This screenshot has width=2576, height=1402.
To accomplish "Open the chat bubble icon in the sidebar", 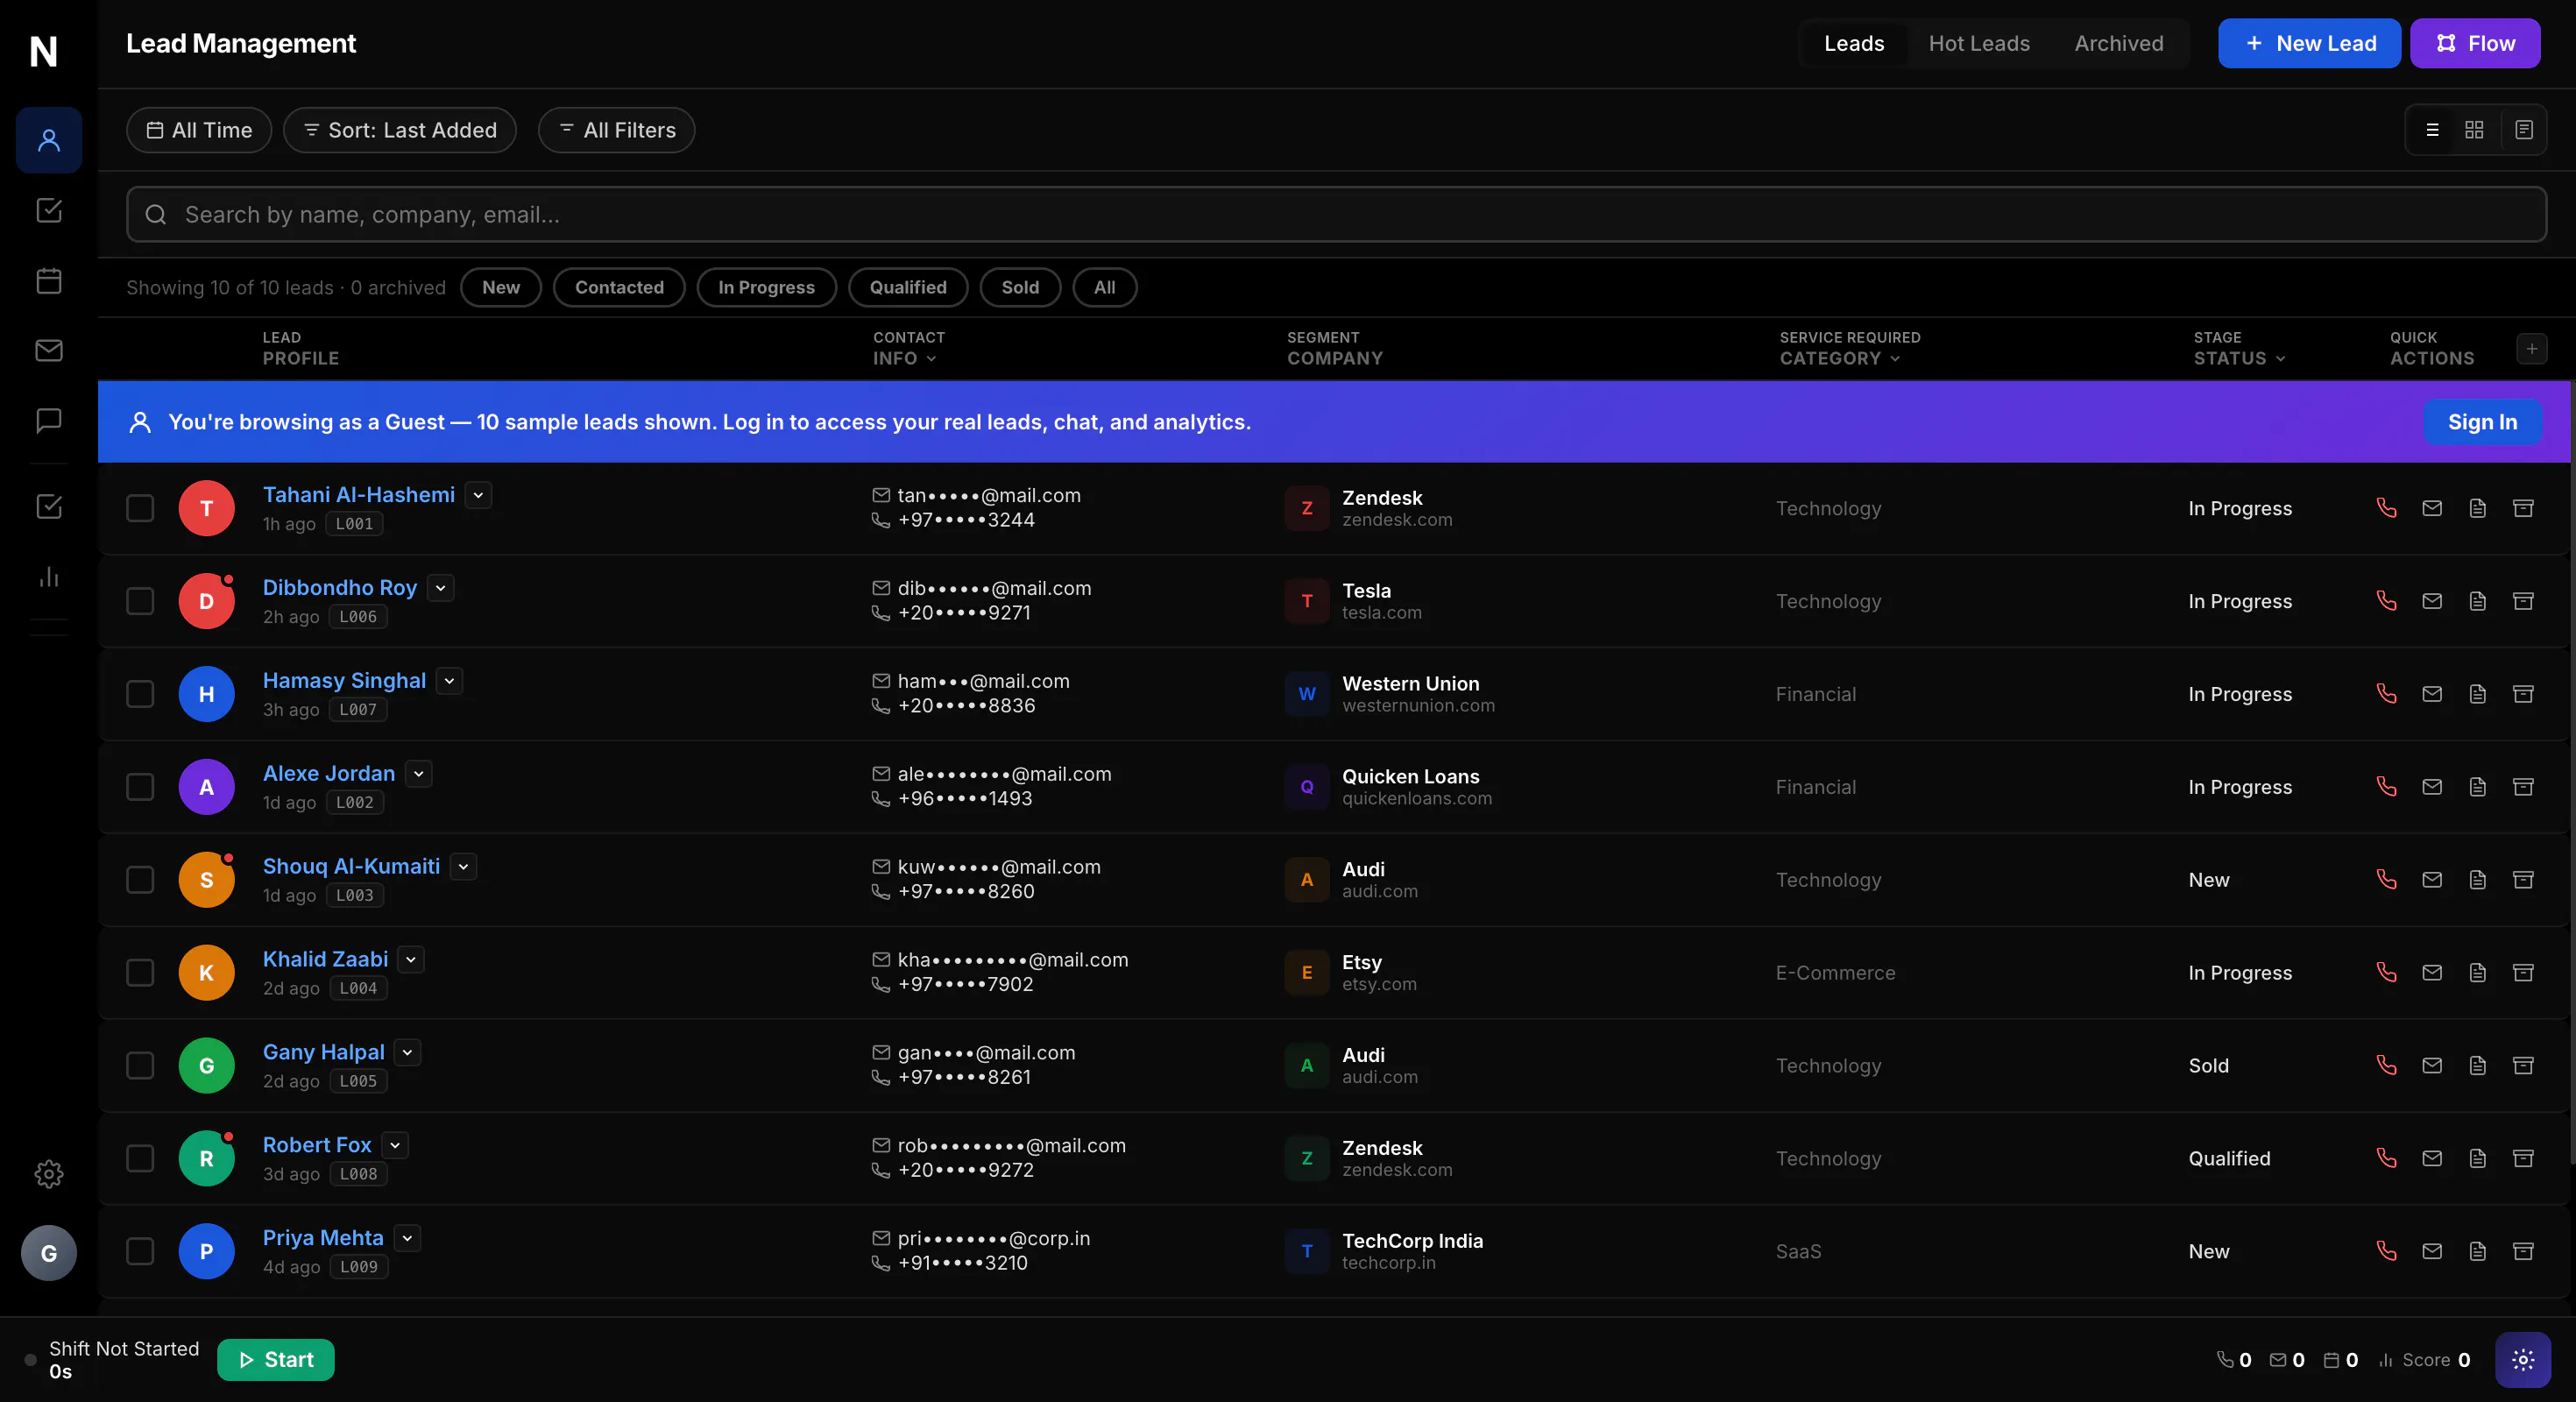I will pos(48,421).
